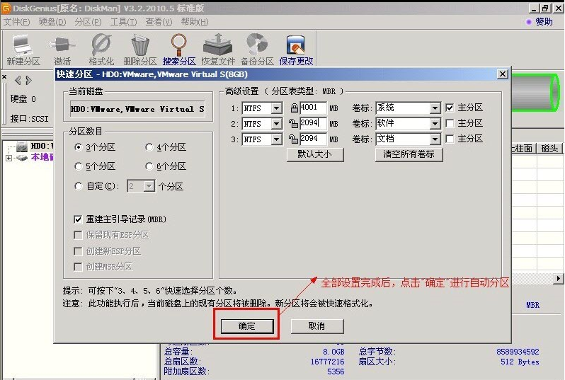Click the 默认大小 button
Image resolution: width=565 pixels, height=380 pixels.
(x=314, y=154)
